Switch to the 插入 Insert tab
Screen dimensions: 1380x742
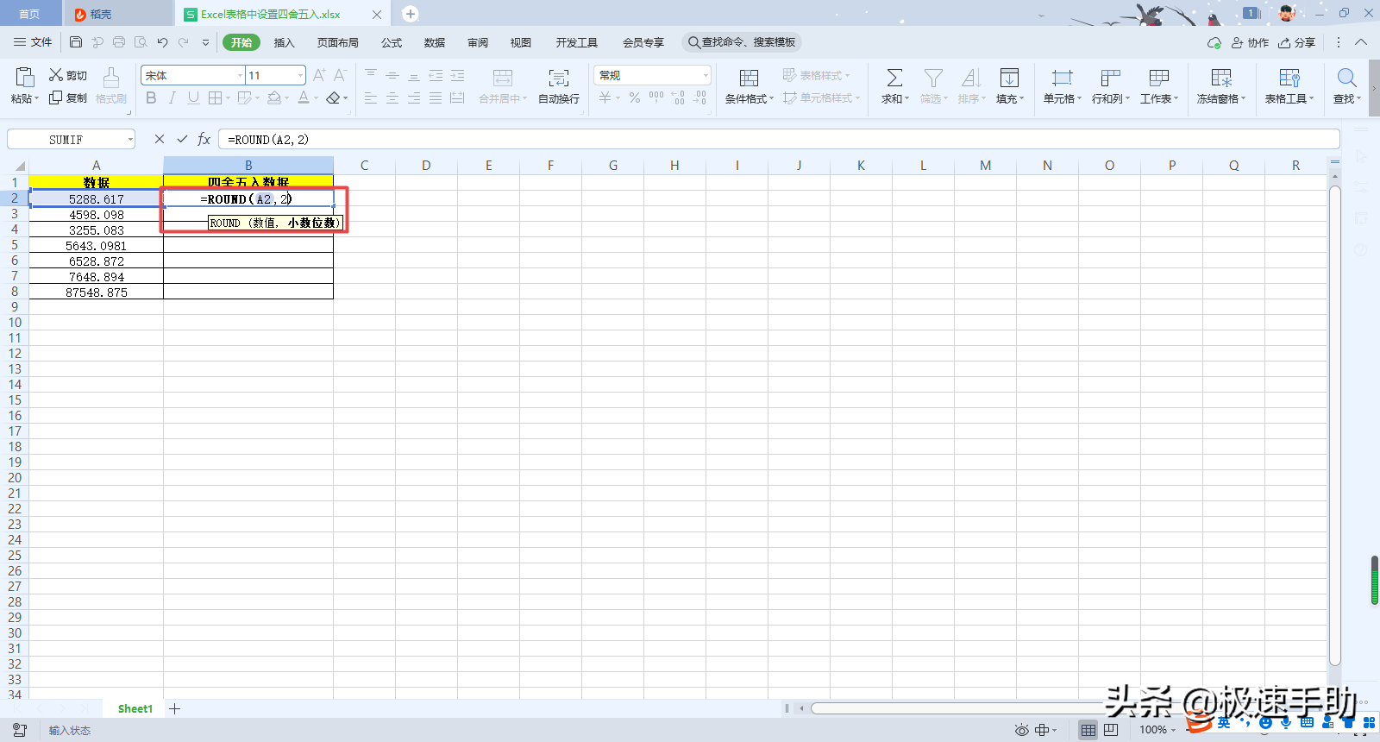pyautogui.click(x=284, y=42)
